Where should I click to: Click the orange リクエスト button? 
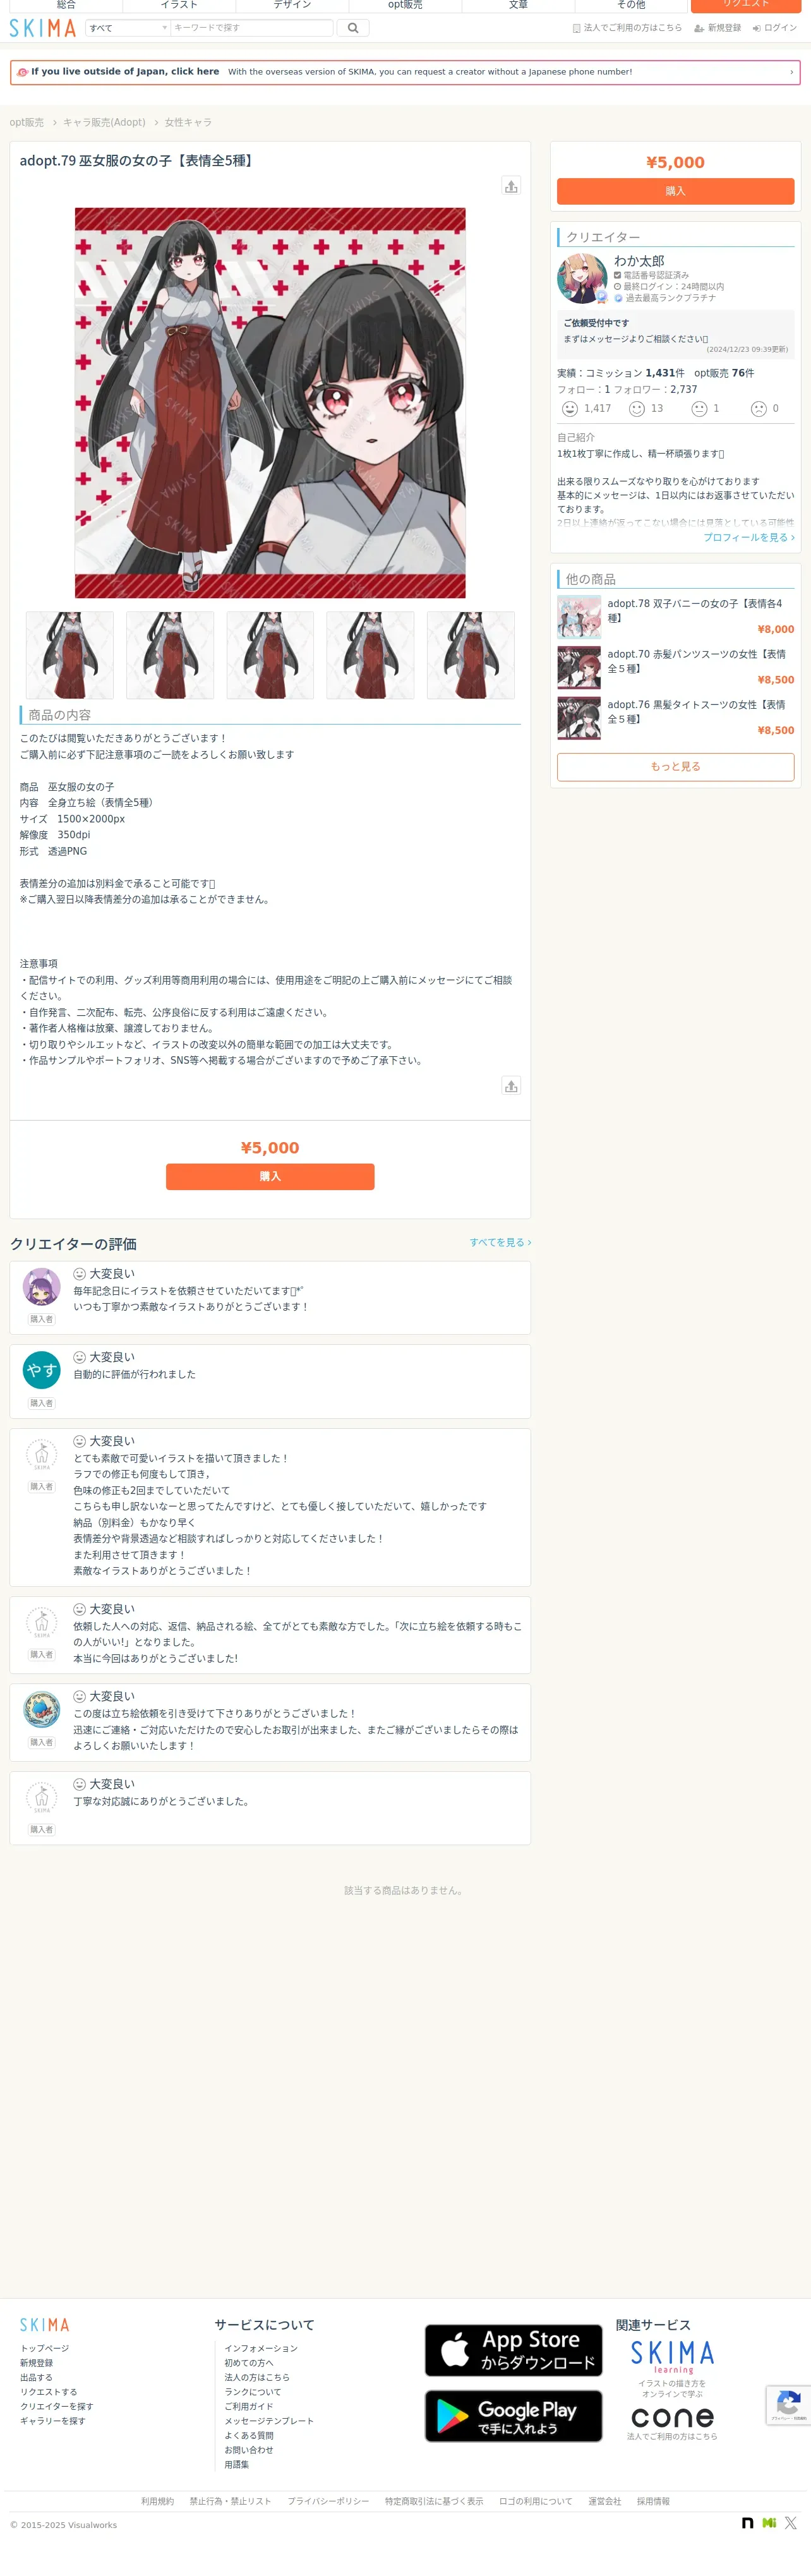click(x=746, y=5)
